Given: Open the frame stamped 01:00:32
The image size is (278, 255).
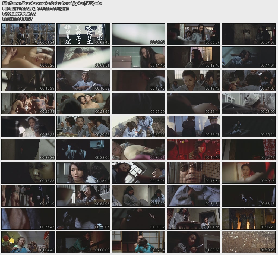Looking at the screenshot, I should 138,219.
